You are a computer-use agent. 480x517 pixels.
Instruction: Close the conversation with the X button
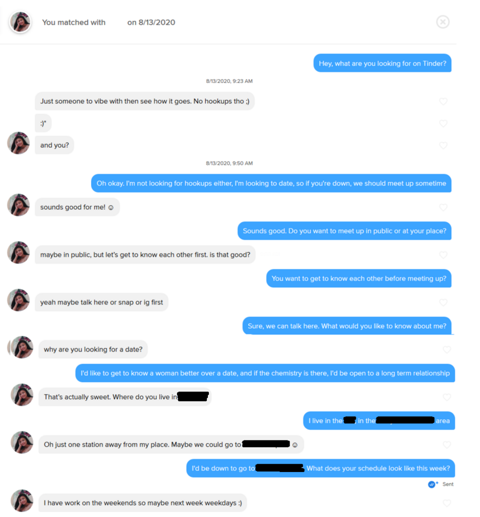pos(443,22)
